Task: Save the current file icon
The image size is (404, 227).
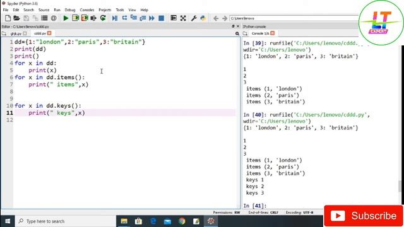Action: point(26,18)
